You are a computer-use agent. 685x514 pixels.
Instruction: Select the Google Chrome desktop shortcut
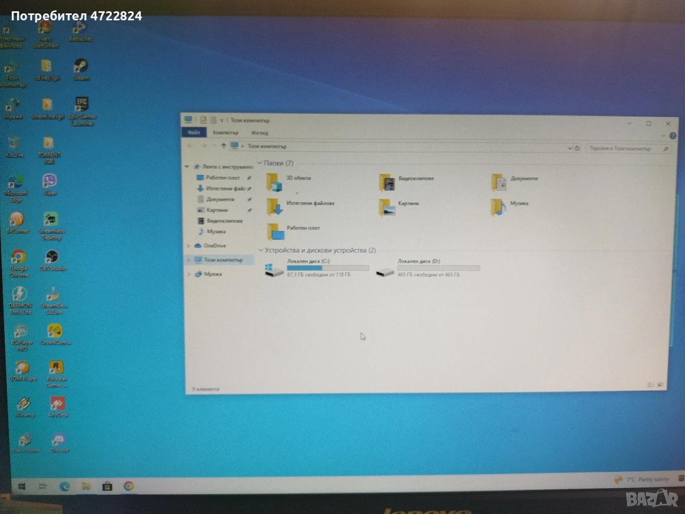click(x=18, y=263)
